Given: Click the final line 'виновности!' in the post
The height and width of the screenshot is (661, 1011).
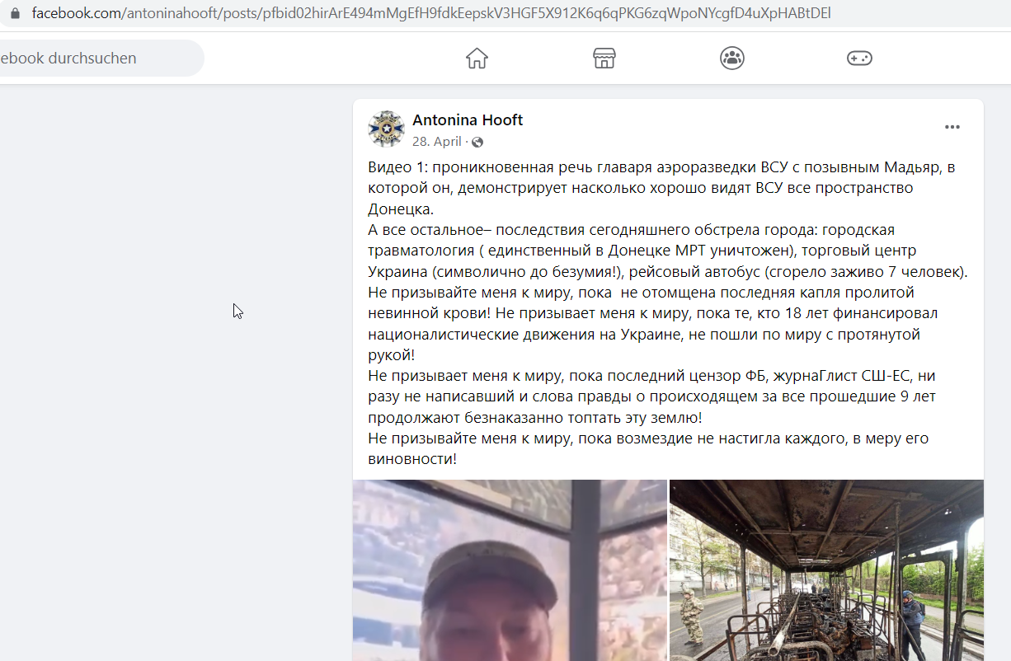Looking at the screenshot, I should 412,459.
